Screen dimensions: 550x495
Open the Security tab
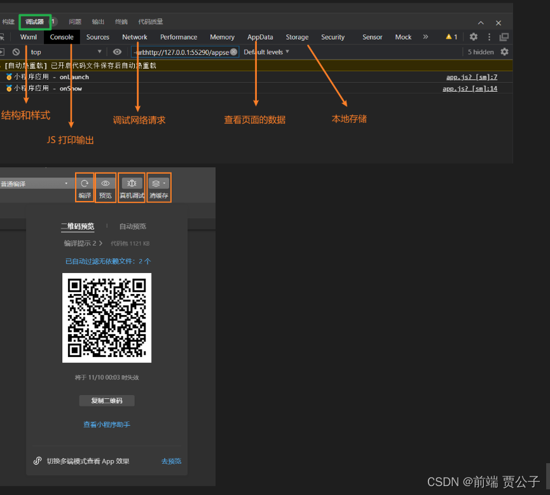333,37
